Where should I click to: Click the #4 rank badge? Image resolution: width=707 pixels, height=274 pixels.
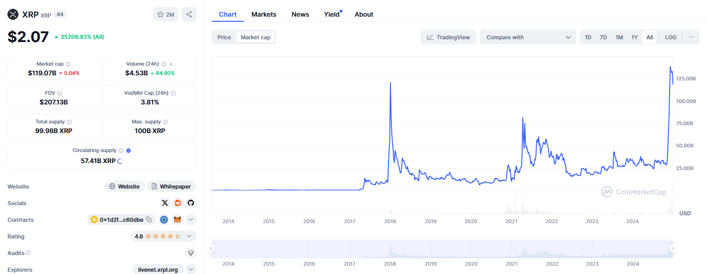(60, 14)
